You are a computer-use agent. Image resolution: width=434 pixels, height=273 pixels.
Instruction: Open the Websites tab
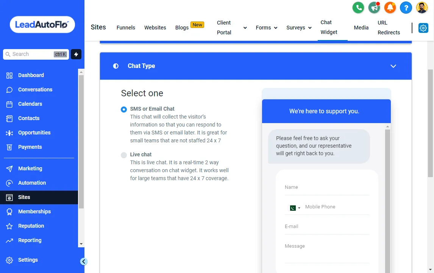tap(155, 28)
